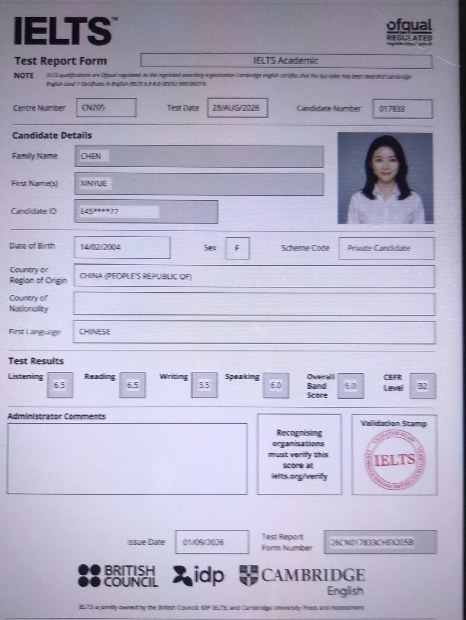Select the Date of Birth 14/02/2004 field
The height and width of the screenshot is (620, 466).
(x=122, y=247)
